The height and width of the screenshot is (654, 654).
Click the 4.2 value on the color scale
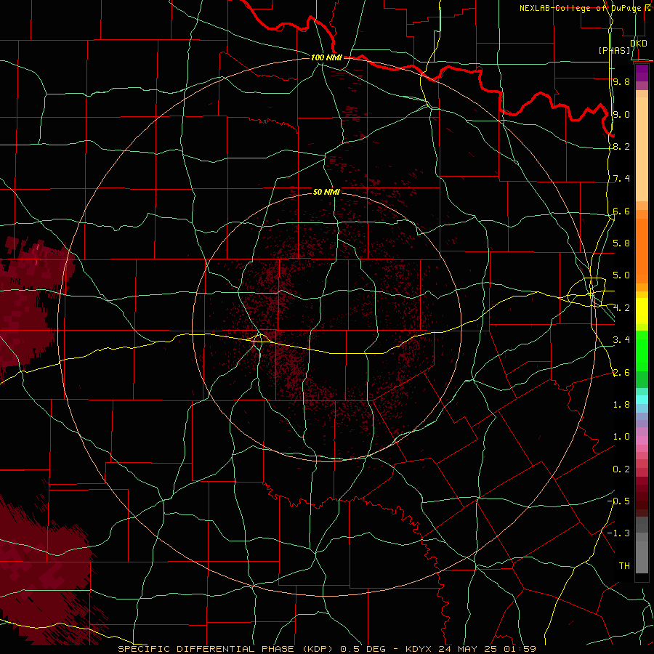click(621, 308)
